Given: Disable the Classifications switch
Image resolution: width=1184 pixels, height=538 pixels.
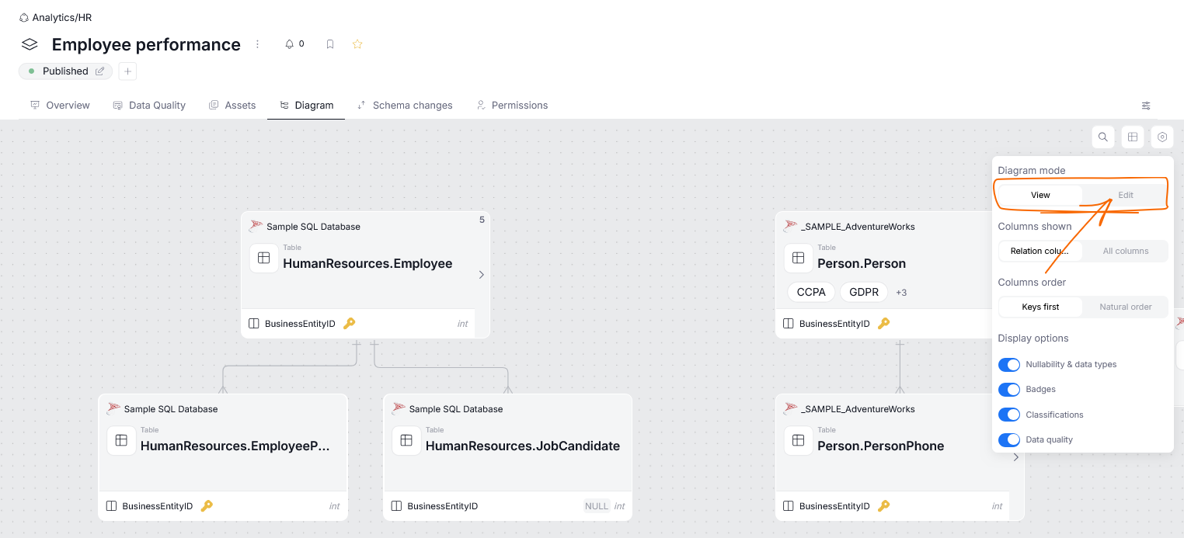Looking at the screenshot, I should (x=1009, y=415).
